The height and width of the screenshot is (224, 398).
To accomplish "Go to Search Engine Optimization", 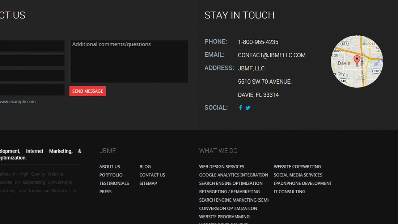I will pyautogui.click(x=231, y=183).
